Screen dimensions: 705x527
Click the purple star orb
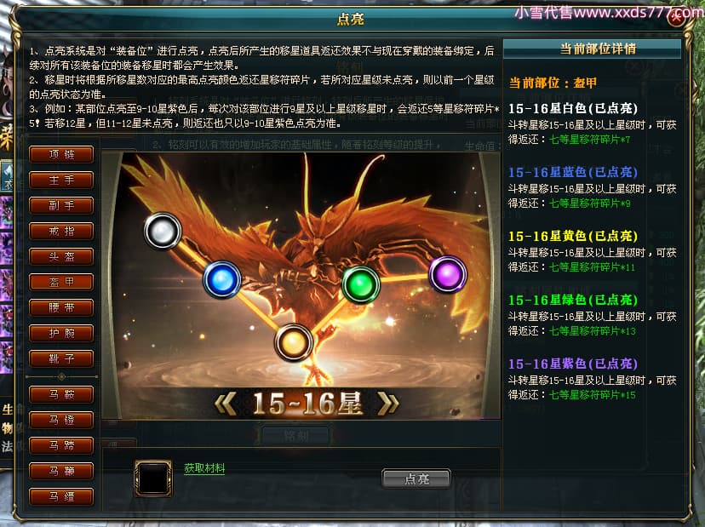(448, 274)
